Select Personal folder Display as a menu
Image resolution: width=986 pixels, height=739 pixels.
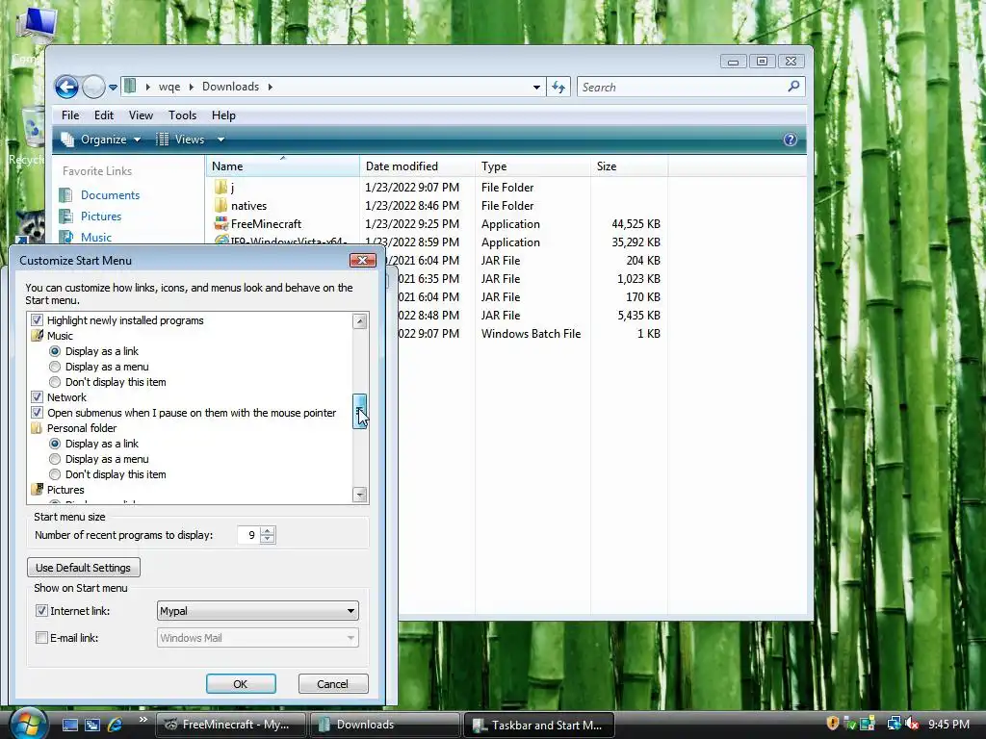[x=55, y=459]
